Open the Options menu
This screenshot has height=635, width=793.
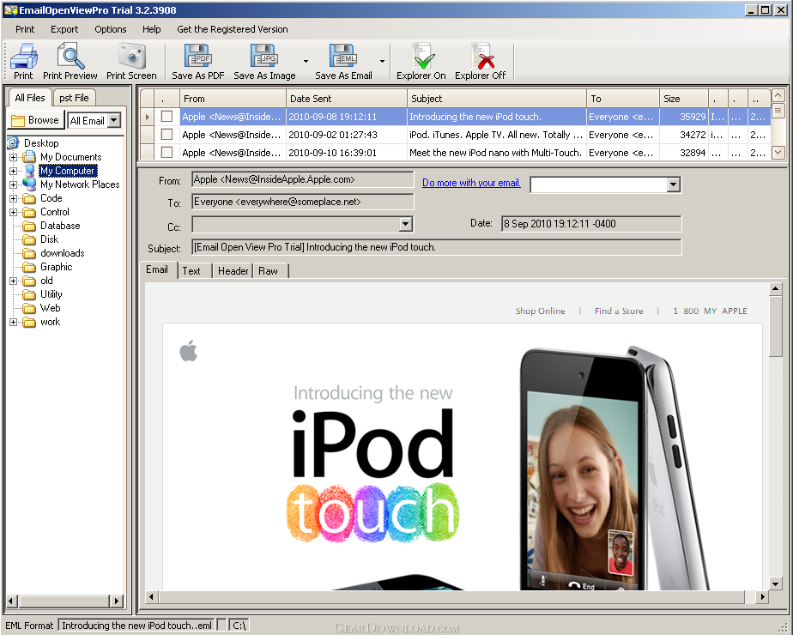[x=110, y=29]
